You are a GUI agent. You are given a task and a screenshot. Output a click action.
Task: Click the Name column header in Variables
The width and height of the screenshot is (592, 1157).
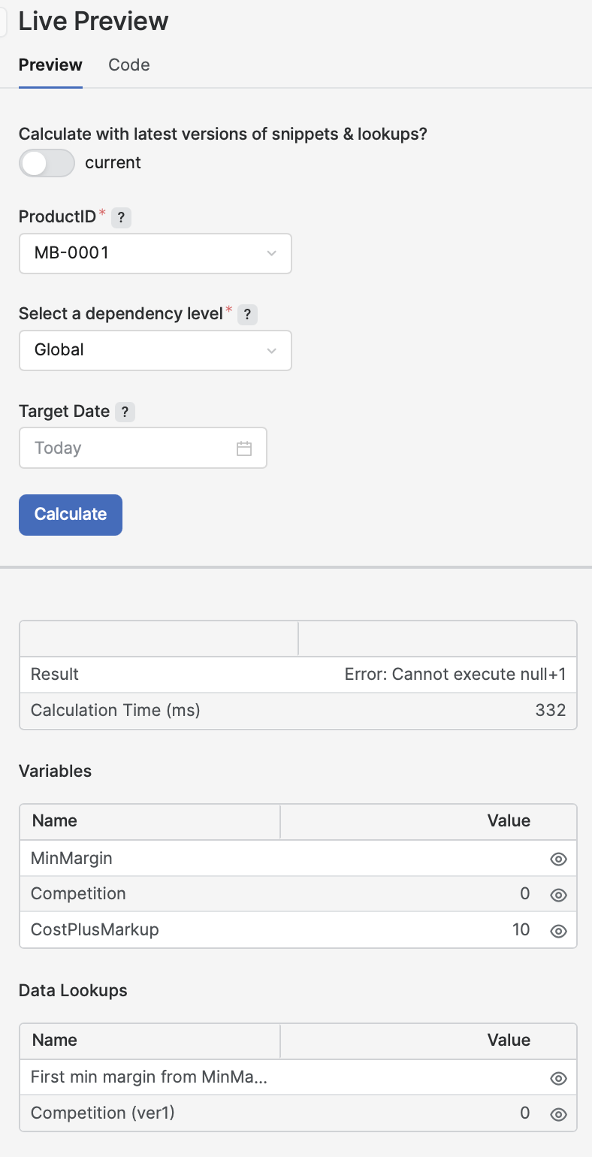(x=55, y=821)
